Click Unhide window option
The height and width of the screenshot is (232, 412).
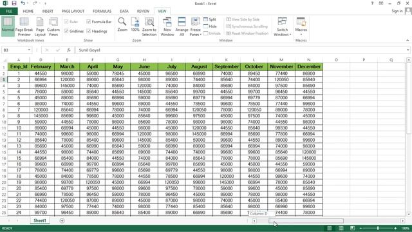212,34
